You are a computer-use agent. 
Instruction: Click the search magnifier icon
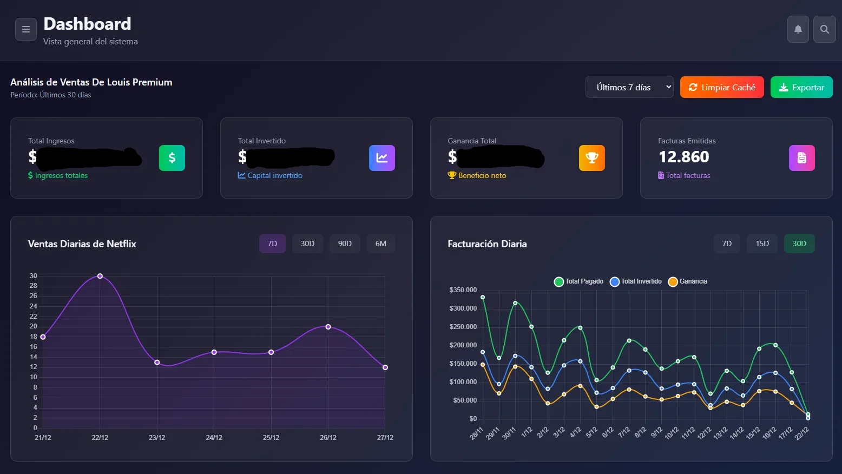[x=825, y=29]
